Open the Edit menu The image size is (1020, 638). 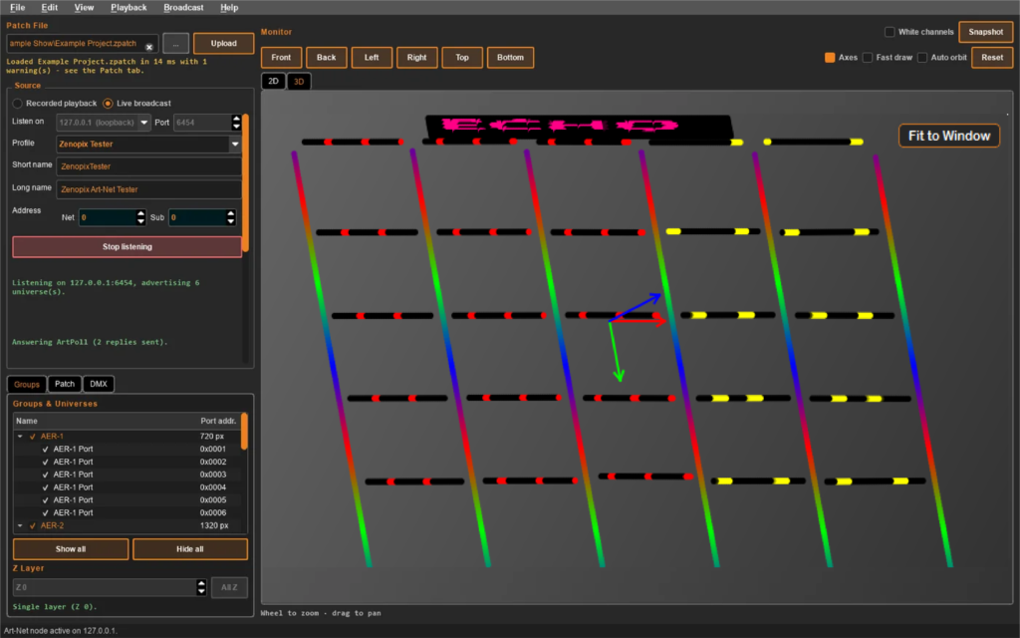tap(50, 7)
